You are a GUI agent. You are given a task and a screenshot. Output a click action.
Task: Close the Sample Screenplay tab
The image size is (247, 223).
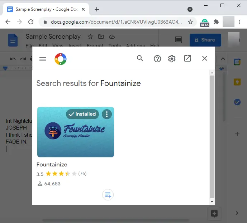[x=83, y=9]
